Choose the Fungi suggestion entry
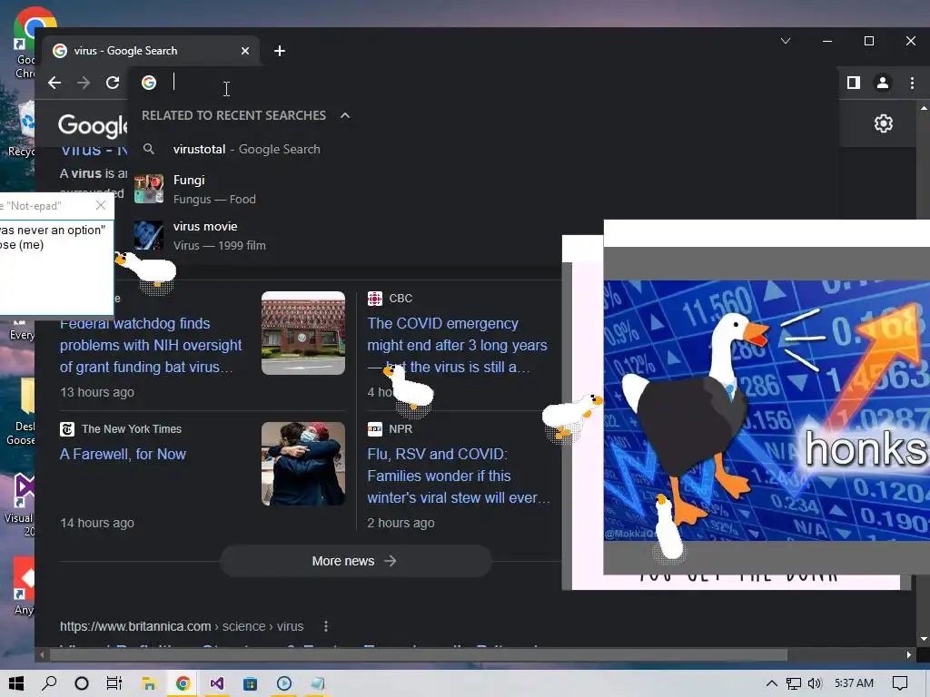 point(483,190)
